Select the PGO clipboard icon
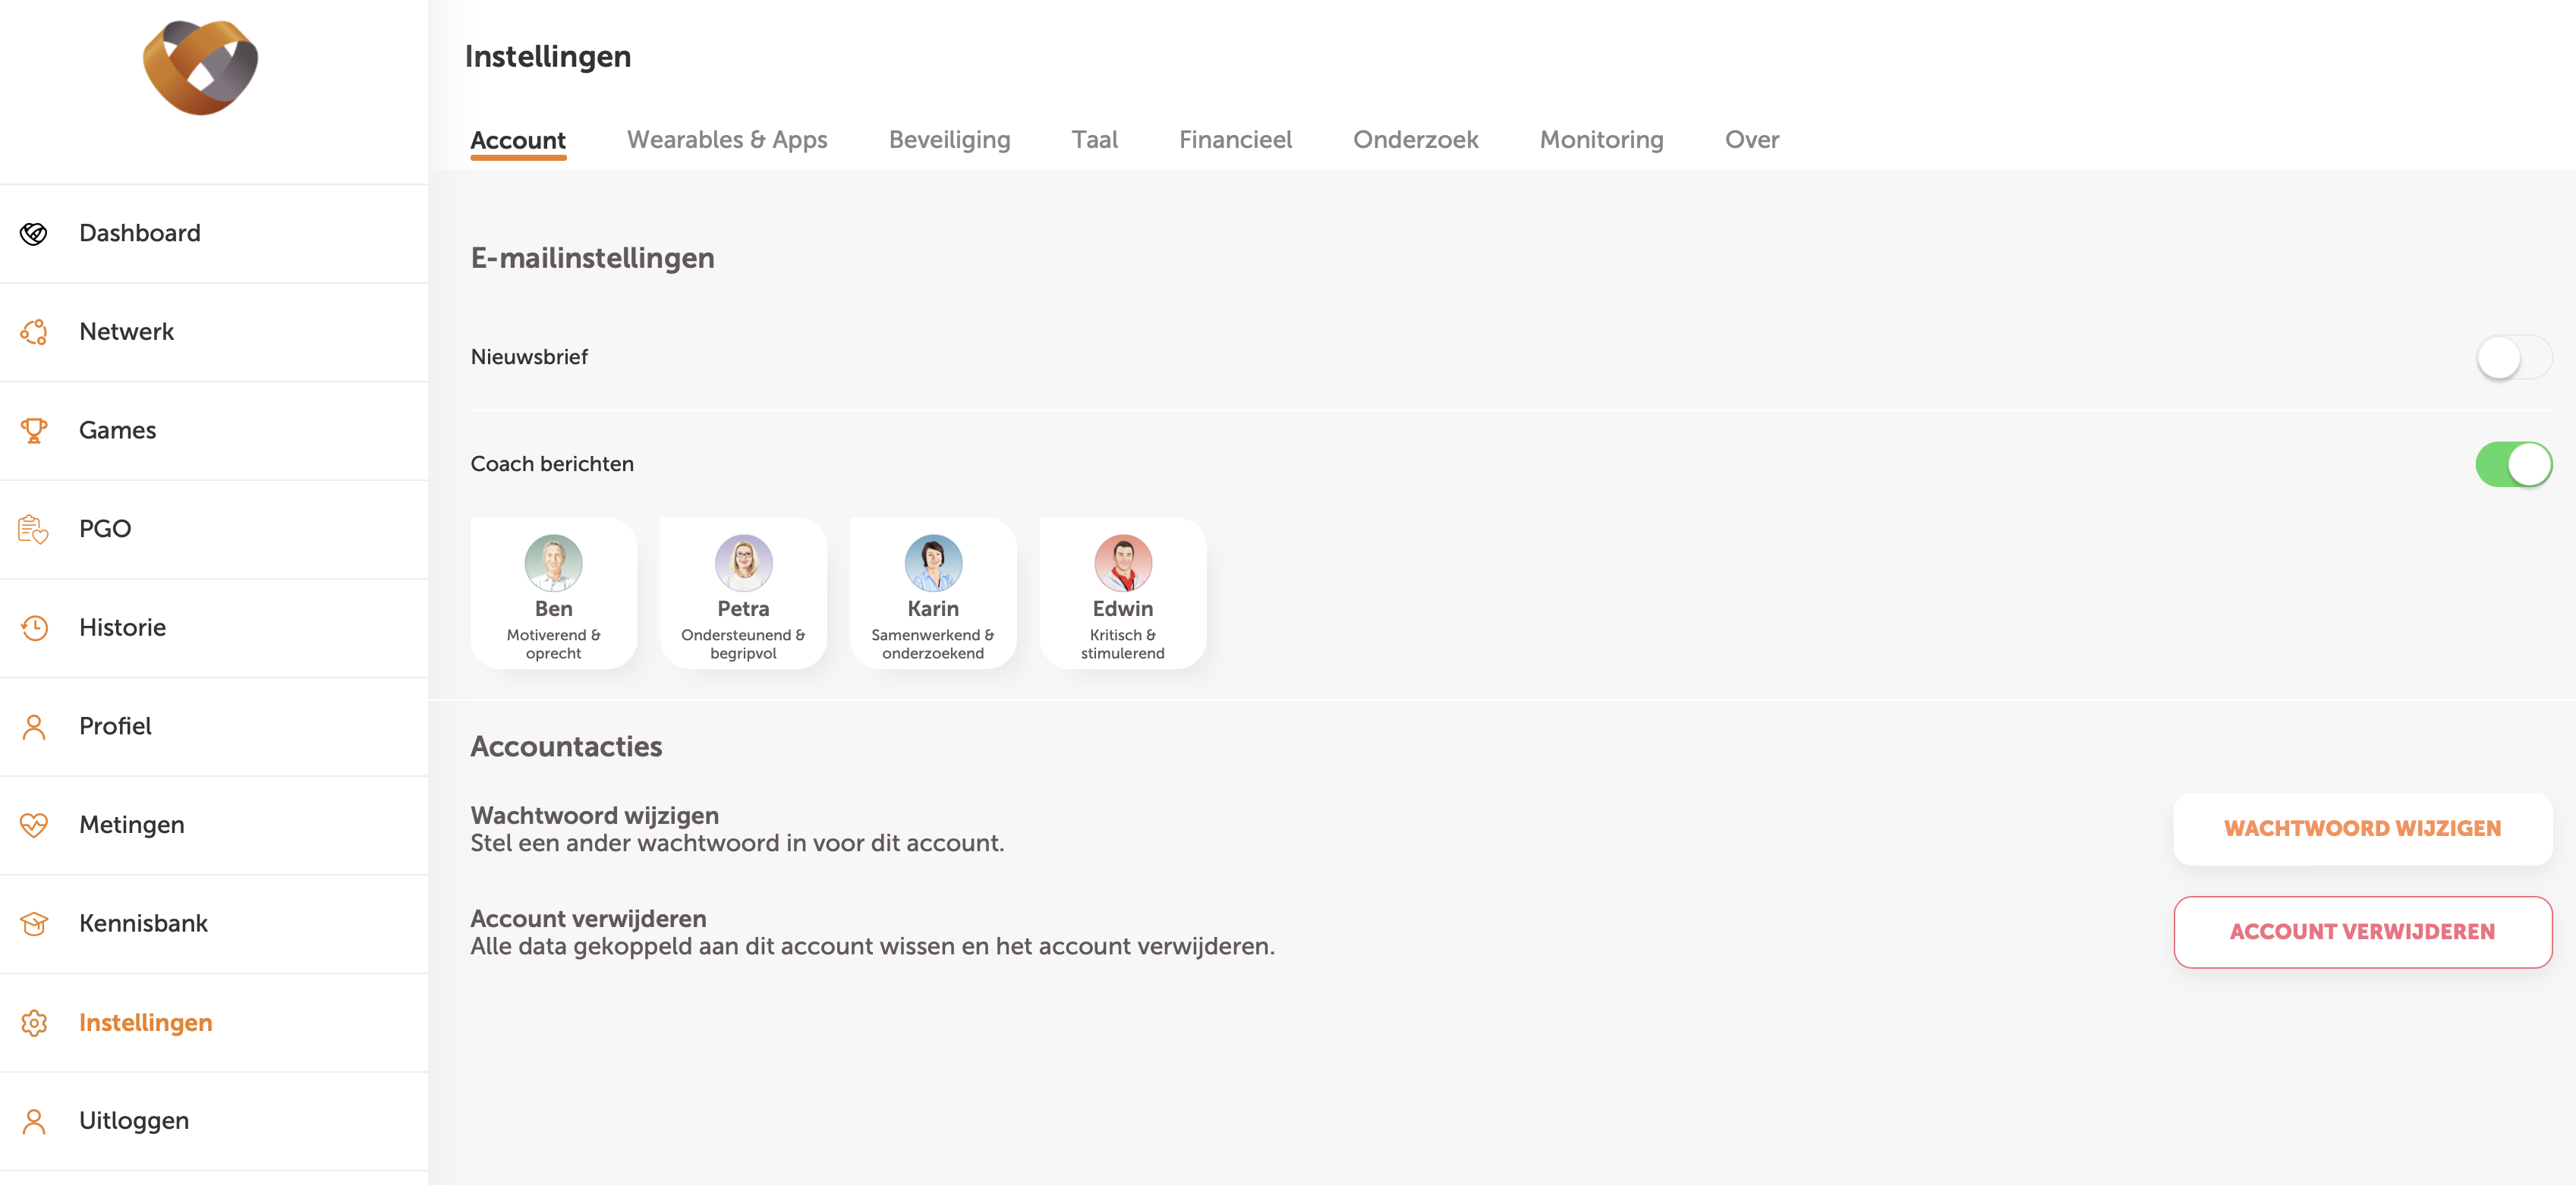The image size is (2576, 1185). pyautogui.click(x=34, y=530)
